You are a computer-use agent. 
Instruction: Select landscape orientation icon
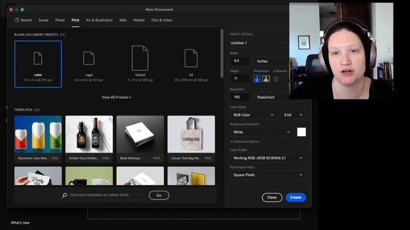click(x=266, y=79)
